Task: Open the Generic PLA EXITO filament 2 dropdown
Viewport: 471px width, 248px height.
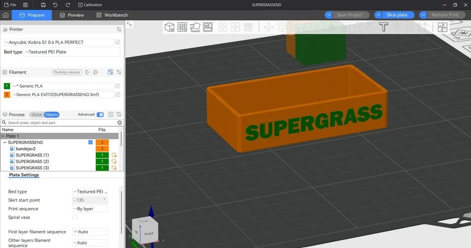Action: pyautogui.click(x=63, y=95)
